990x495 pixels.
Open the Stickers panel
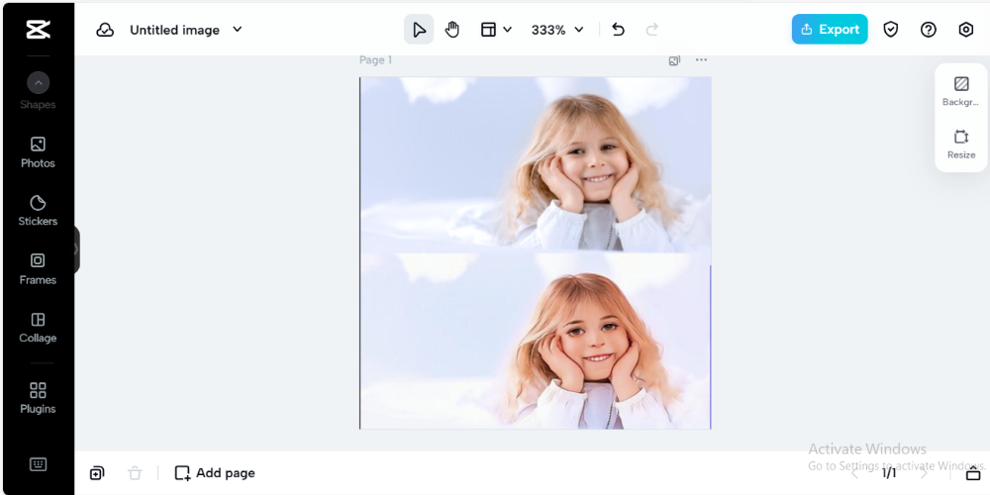(38, 211)
